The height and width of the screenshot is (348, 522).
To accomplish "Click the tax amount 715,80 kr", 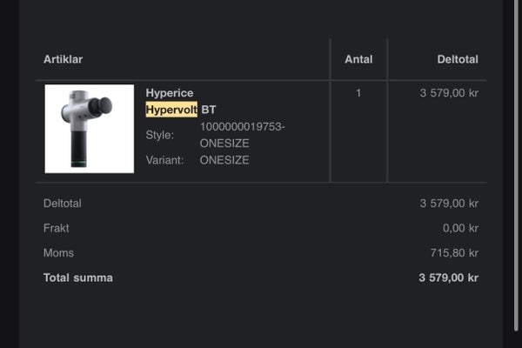I will (x=454, y=253).
